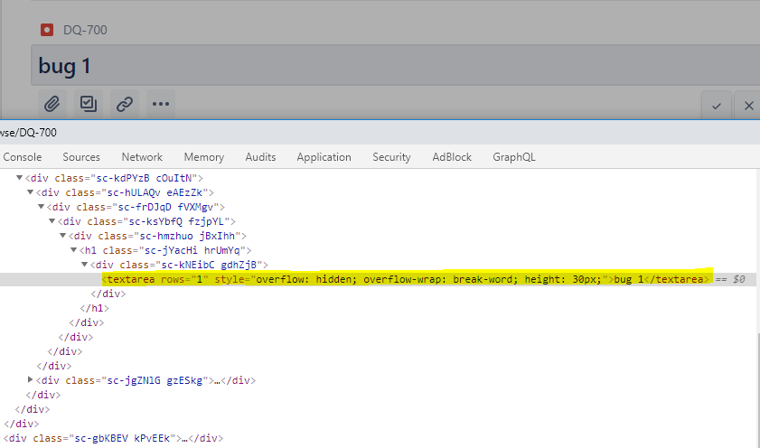
Task: Open the DQ-700 issue key link
Action: [85, 30]
